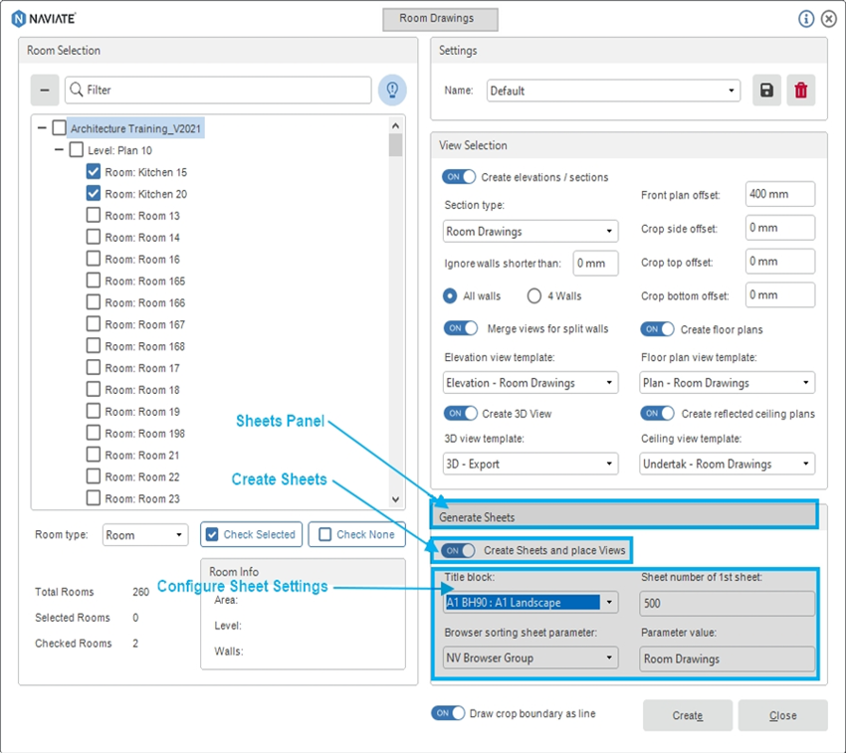846x753 pixels.
Task: Click room list scrollbar up arrow
Action: pyautogui.click(x=395, y=125)
